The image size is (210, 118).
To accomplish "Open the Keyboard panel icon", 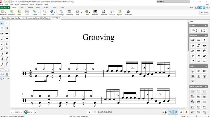I will [95, 13].
